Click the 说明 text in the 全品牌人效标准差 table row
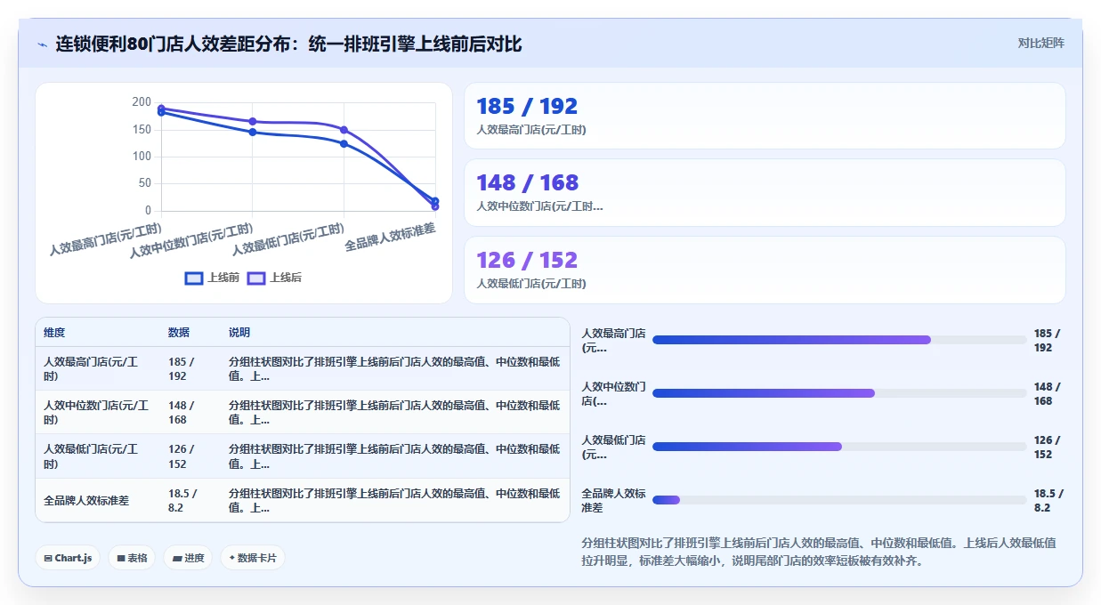This screenshot has height=605, width=1101. pos(394,500)
